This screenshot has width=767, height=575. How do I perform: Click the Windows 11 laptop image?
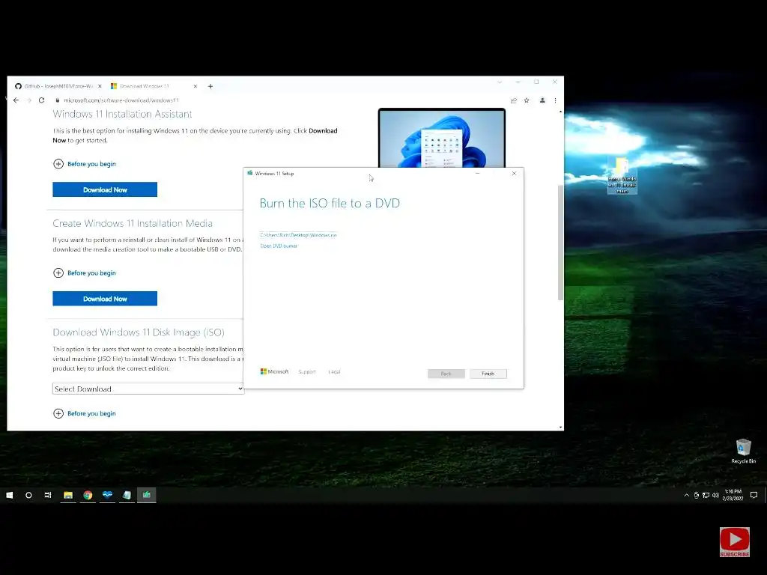click(x=442, y=138)
